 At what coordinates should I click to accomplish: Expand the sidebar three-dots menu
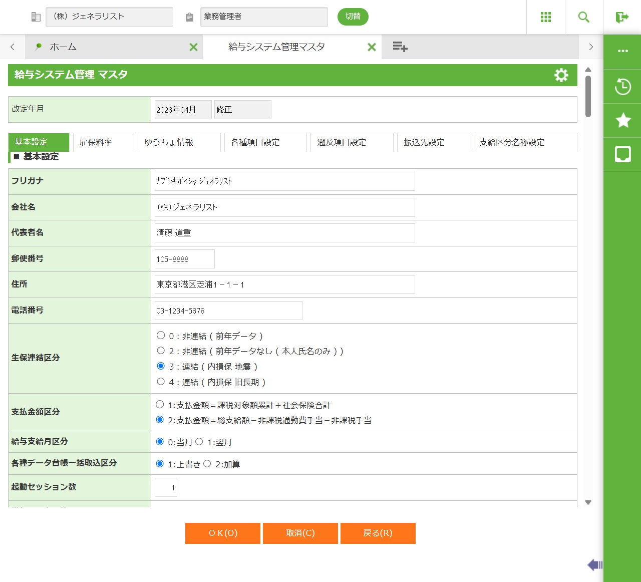[x=622, y=51]
